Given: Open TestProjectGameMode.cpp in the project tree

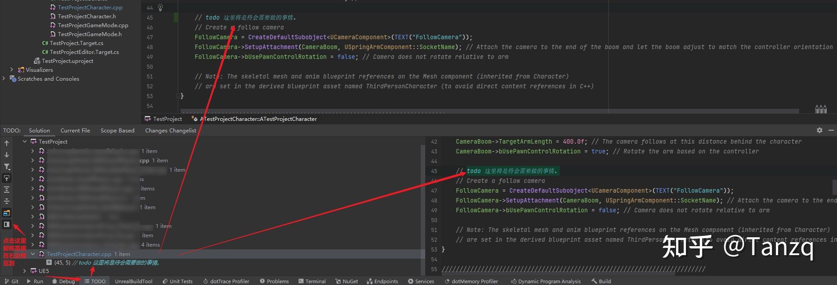Looking at the screenshot, I should [x=93, y=25].
